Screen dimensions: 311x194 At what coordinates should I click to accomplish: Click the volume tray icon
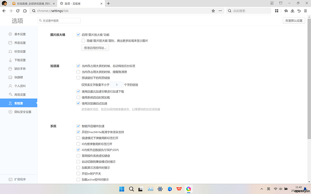pos(280,189)
